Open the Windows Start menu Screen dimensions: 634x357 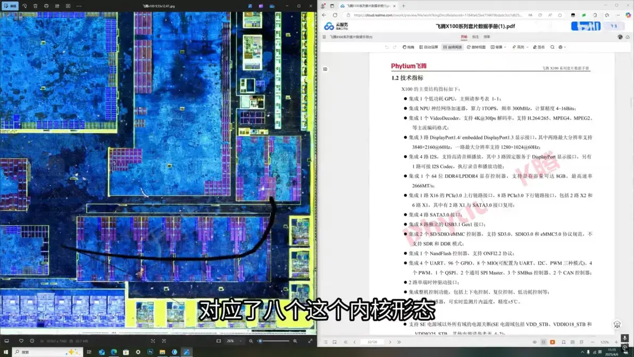point(6,352)
